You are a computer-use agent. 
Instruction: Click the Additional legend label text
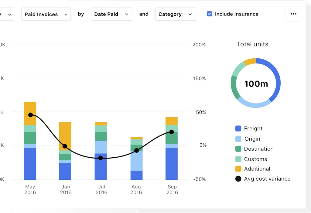(x=256, y=169)
